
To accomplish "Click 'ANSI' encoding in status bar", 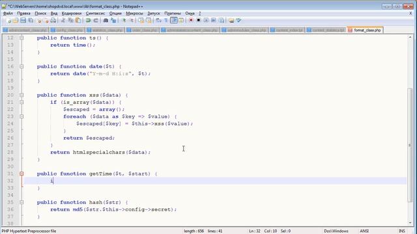I will 364,231.
